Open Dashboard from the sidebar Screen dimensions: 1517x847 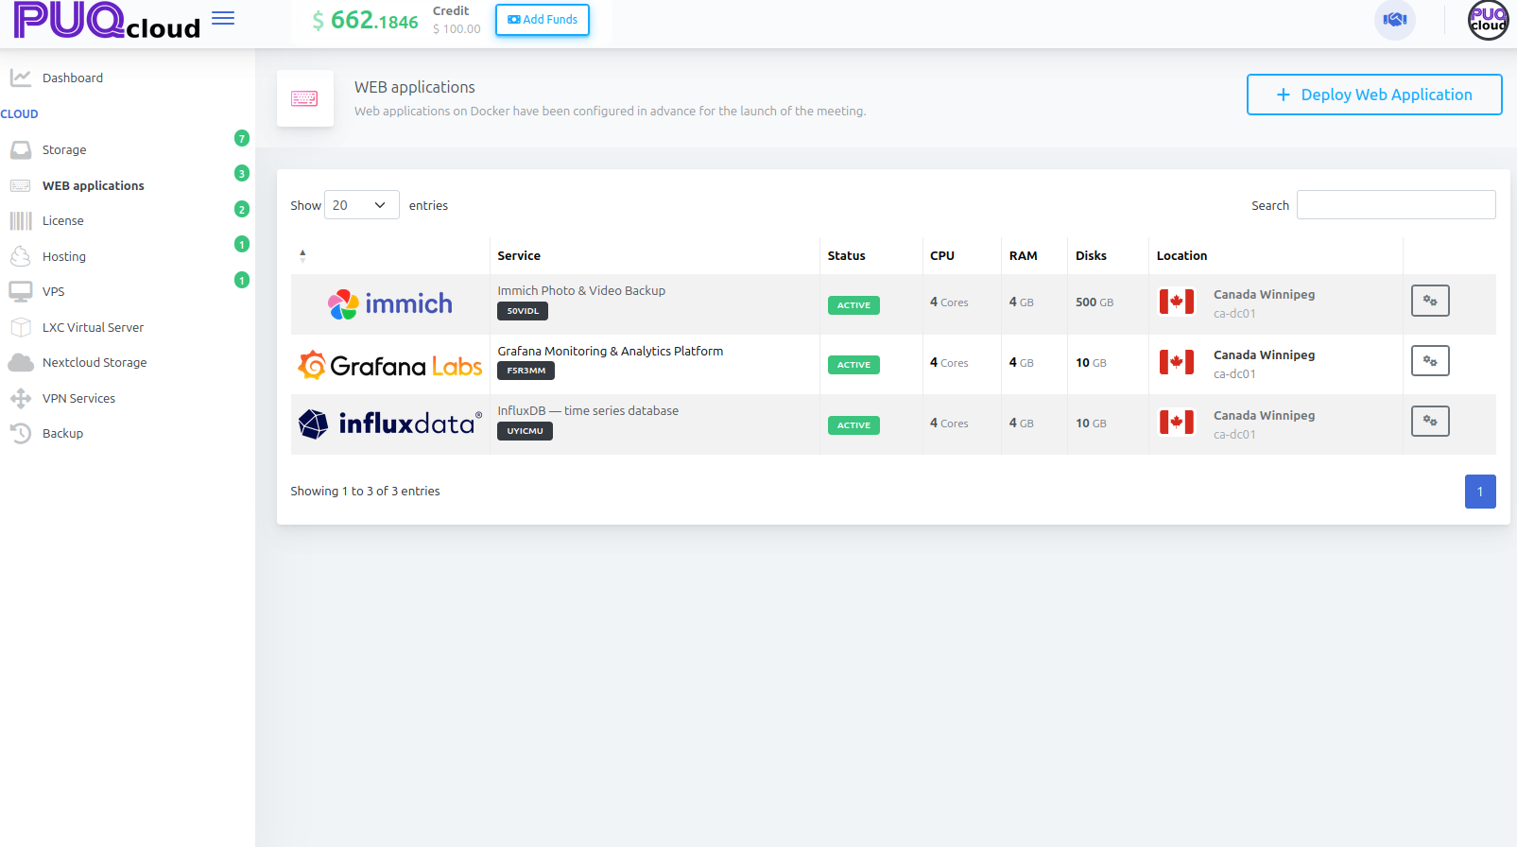coord(72,78)
